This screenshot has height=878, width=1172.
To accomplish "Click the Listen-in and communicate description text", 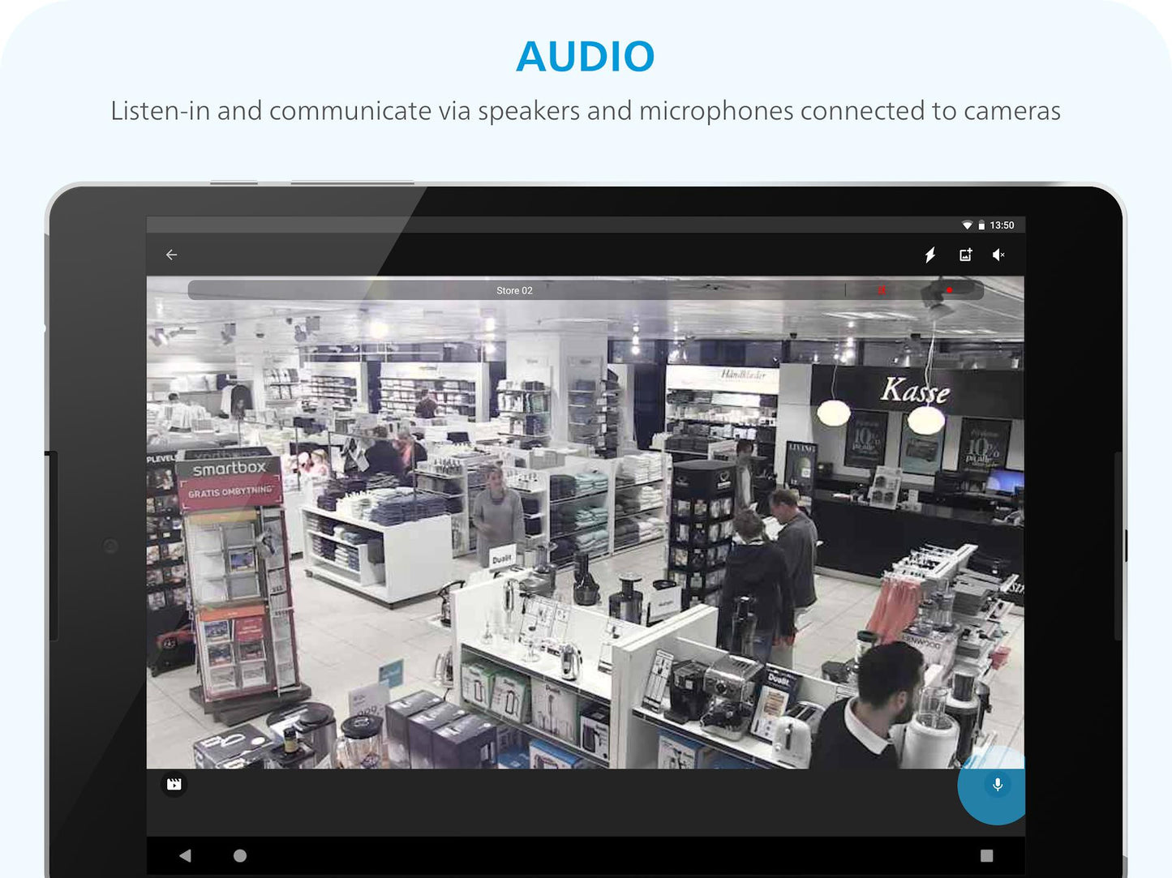I will pos(586,110).
